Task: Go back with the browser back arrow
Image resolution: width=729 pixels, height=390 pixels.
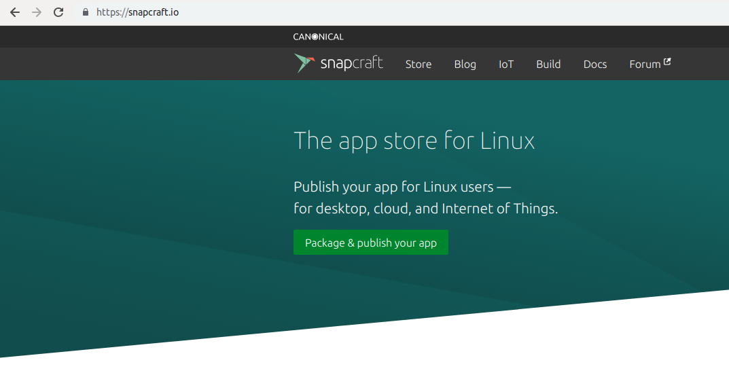Action: pyautogui.click(x=15, y=12)
